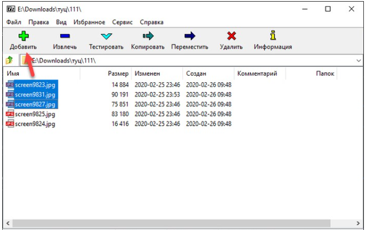Click the red X Delete (Удалить) icon
The width and height of the screenshot is (365, 230).
point(231,36)
